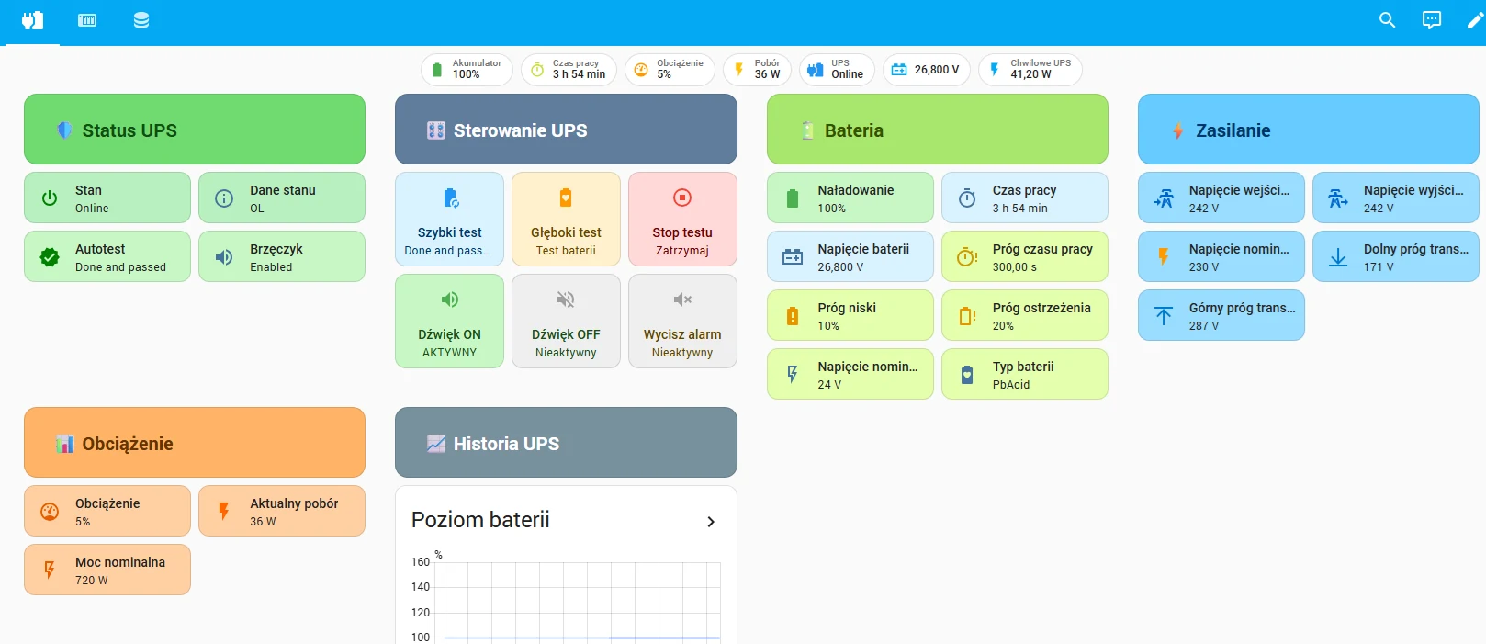Click the gauge icon on Obciążenie 5% tile

tap(50, 511)
